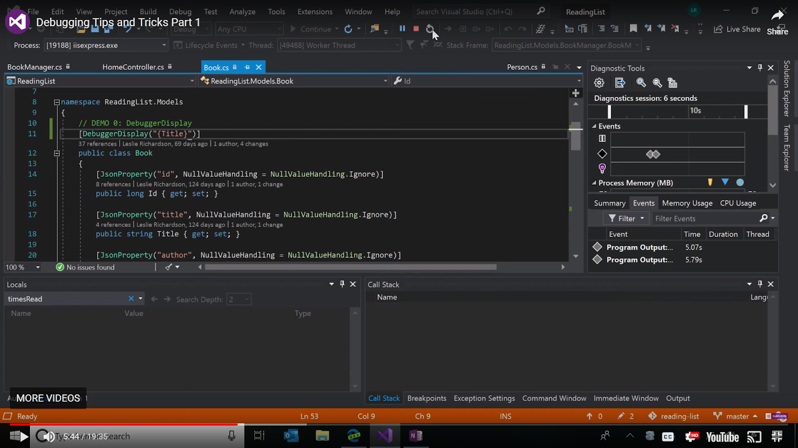Viewport: 798px width, 448px height.
Task: Click the editor horizontal scrollbar thumb
Action: click(351, 267)
